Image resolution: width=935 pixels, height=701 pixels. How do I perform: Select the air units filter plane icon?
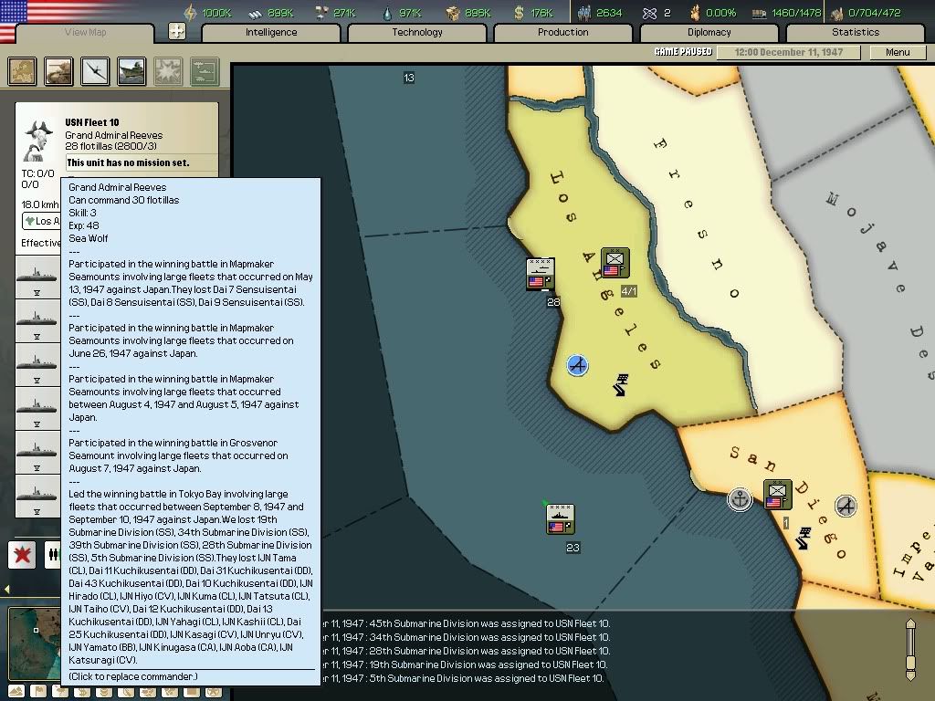coord(95,71)
